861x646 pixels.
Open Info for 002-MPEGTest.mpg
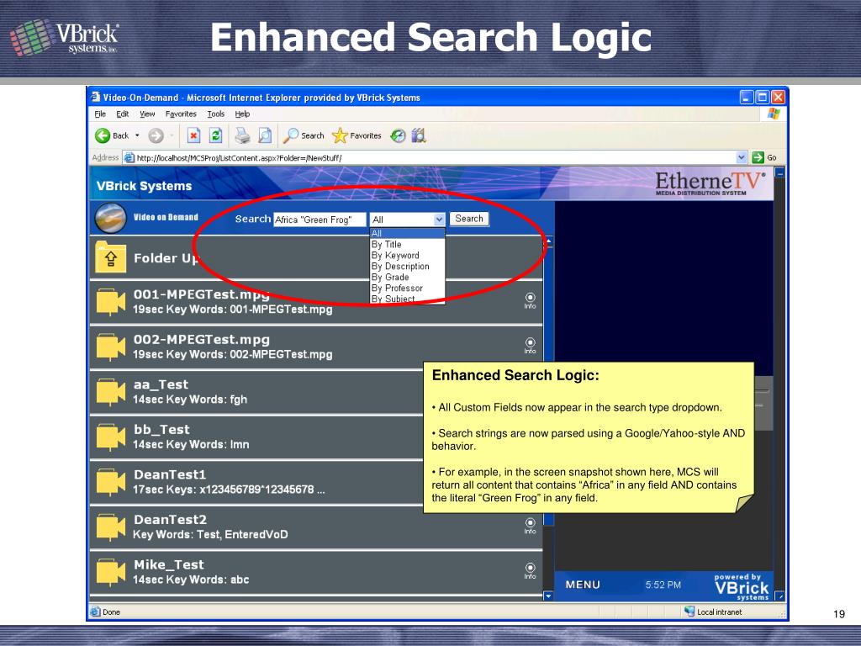pyautogui.click(x=530, y=346)
